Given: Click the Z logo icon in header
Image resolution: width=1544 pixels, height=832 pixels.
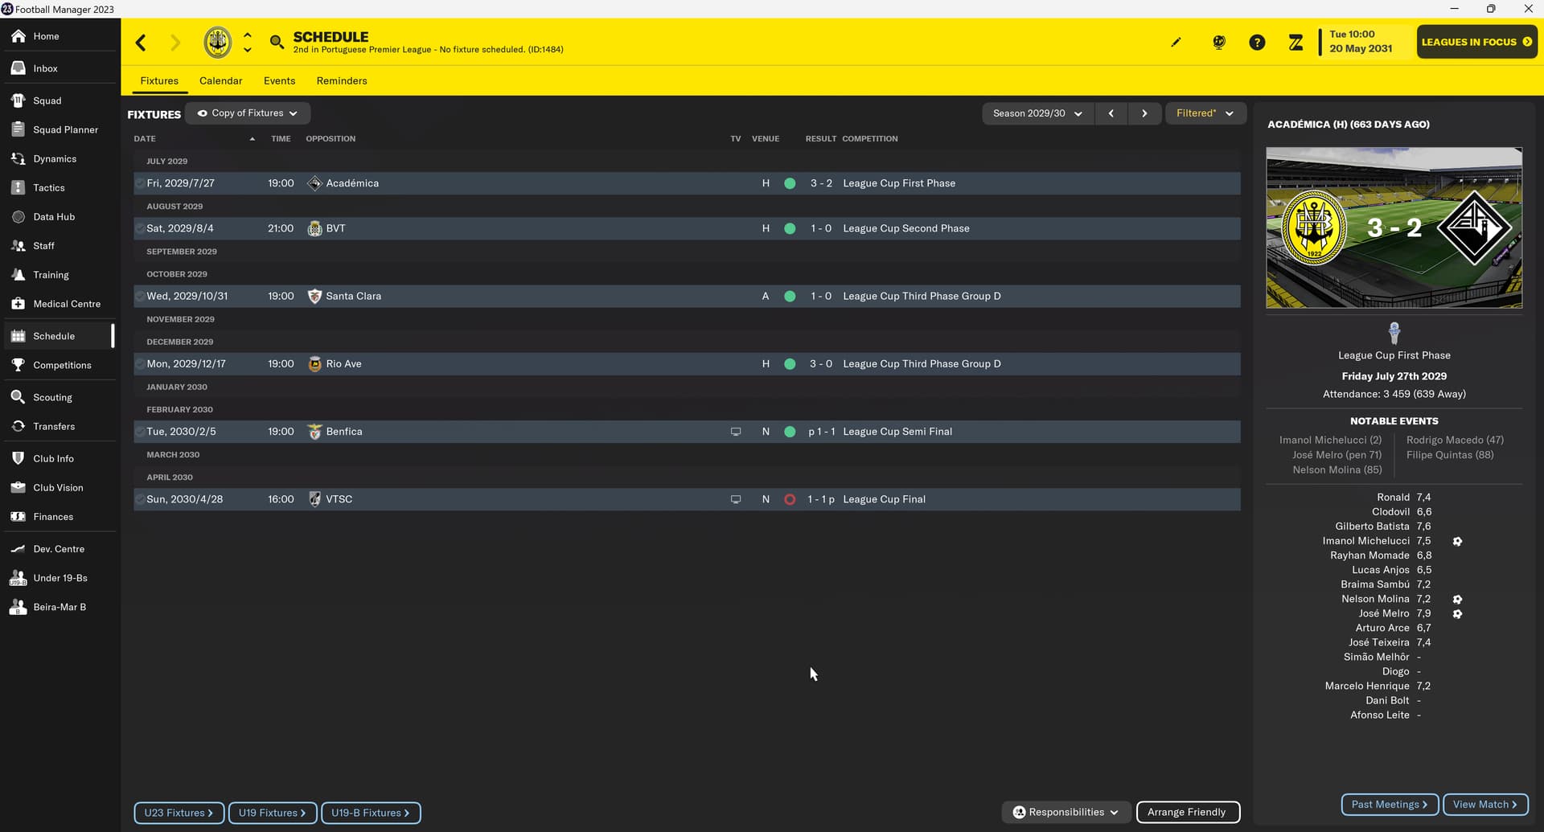Looking at the screenshot, I should tap(1296, 43).
